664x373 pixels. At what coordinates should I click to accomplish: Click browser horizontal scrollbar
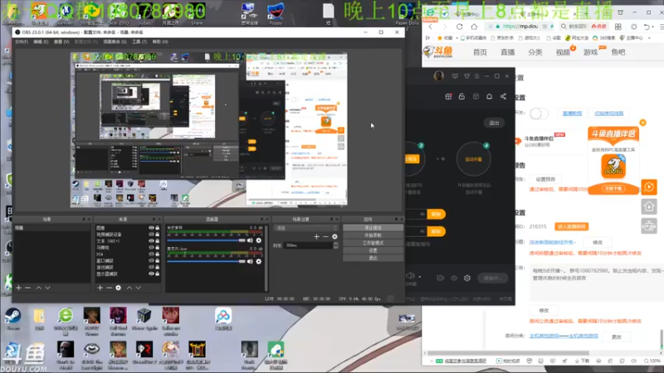(x=508, y=353)
